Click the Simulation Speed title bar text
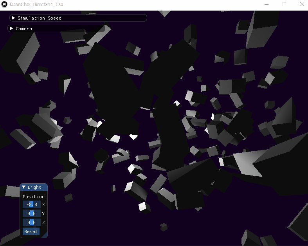308x246 pixels. pyautogui.click(x=40, y=18)
